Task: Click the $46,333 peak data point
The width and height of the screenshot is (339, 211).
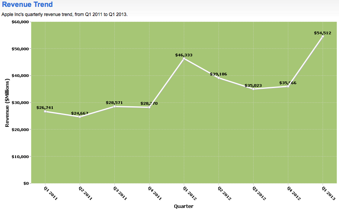Action: click(184, 59)
